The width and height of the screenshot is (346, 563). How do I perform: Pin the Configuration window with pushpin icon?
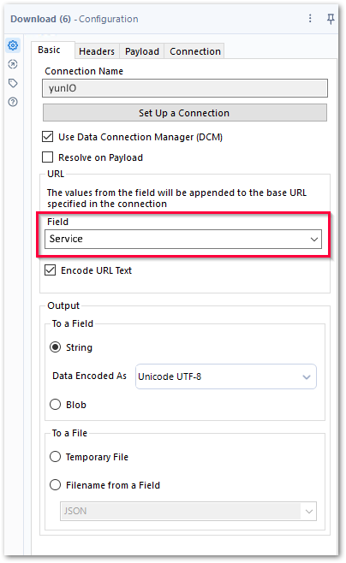tap(331, 19)
